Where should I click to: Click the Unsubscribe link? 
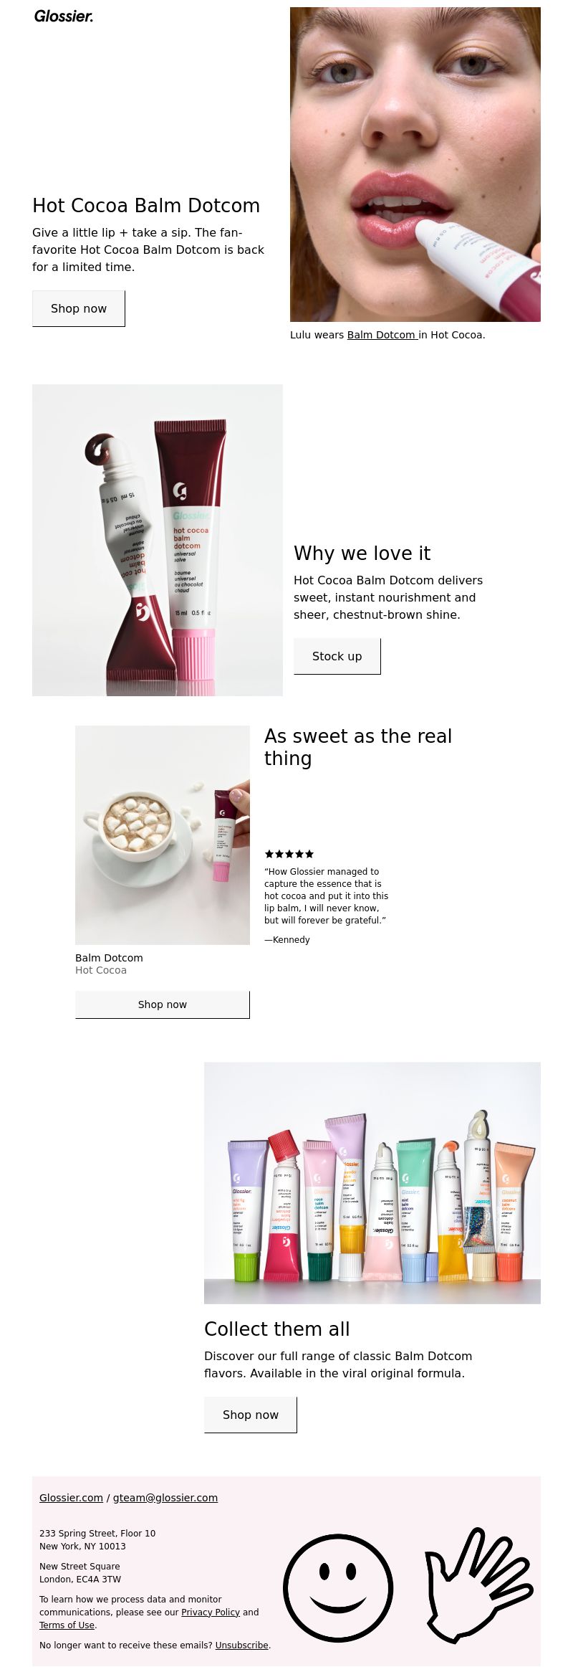242,1645
